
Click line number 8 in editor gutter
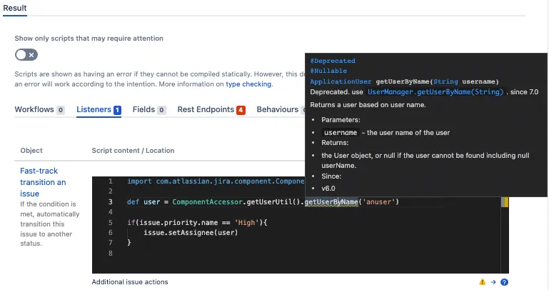pos(110,253)
